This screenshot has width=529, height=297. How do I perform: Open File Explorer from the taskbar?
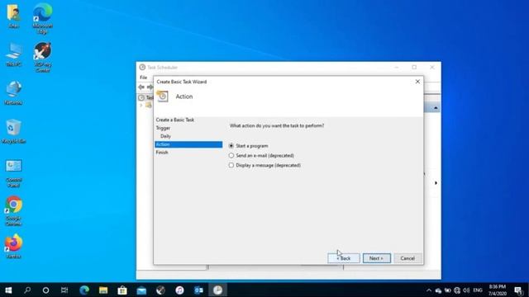point(103,290)
